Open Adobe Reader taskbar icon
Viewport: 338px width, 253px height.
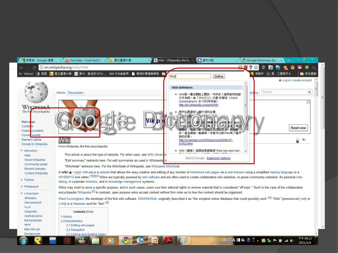168,240
